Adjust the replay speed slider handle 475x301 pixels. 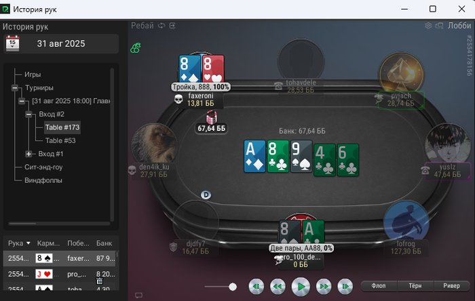233,287
